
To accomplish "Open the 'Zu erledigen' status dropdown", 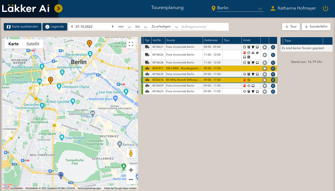I will pos(164,27).
